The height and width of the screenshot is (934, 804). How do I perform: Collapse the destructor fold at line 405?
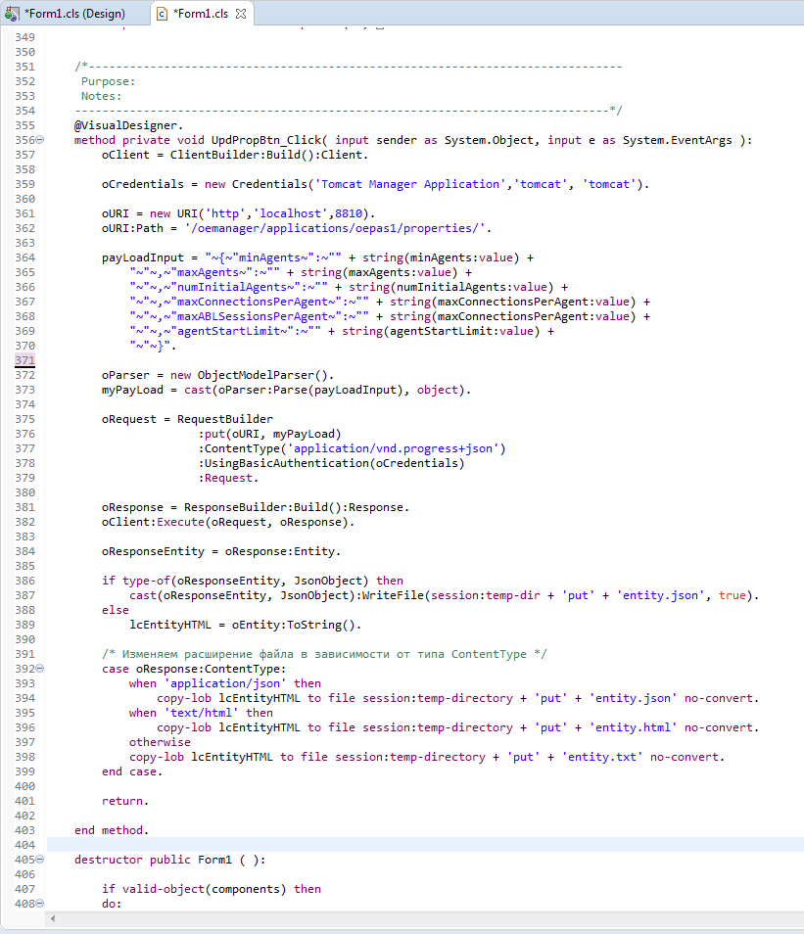pyautogui.click(x=40, y=860)
